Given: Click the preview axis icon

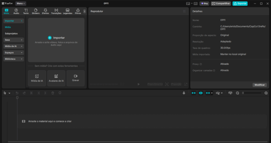Looking at the screenshot, I should [x=218, y=93].
